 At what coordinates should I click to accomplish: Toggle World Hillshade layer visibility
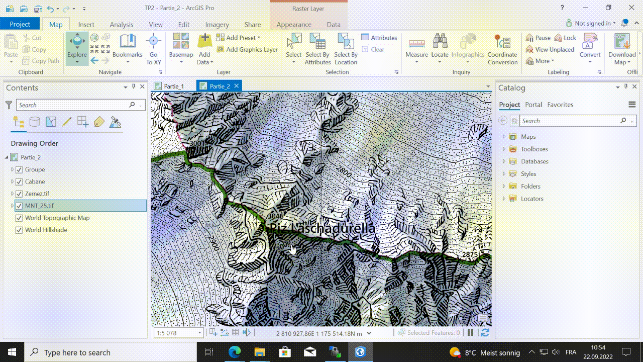(x=19, y=230)
